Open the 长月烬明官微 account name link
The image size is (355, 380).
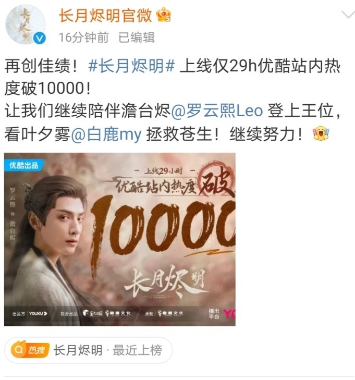click(x=105, y=15)
